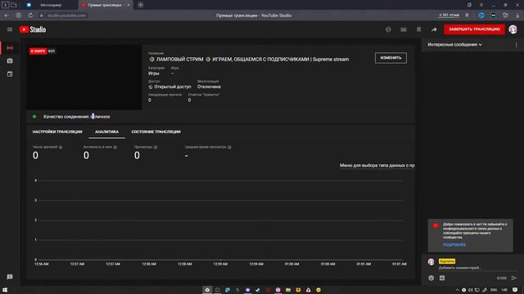Expand hidden system tray icons chevron
The image size is (524, 294).
[457, 290]
